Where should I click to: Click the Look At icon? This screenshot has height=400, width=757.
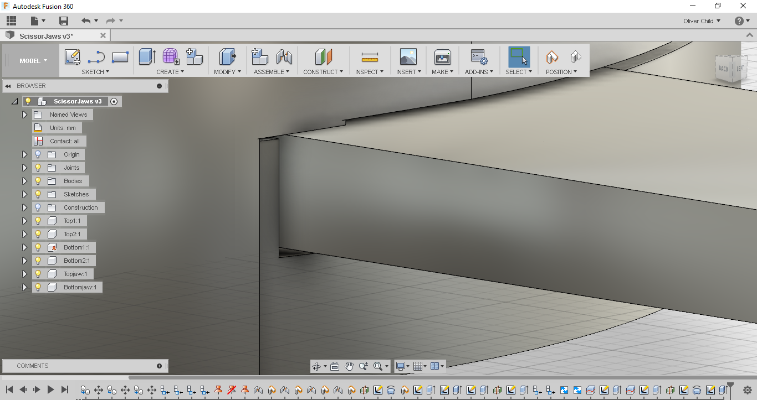[x=335, y=366]
